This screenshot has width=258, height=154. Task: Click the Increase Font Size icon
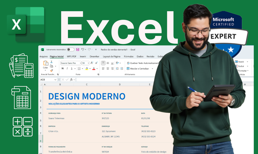pyautogui.click(x=92, y=63)
